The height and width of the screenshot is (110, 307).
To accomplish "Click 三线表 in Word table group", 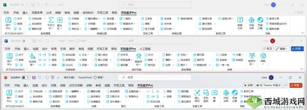I will tap(222, 55).
